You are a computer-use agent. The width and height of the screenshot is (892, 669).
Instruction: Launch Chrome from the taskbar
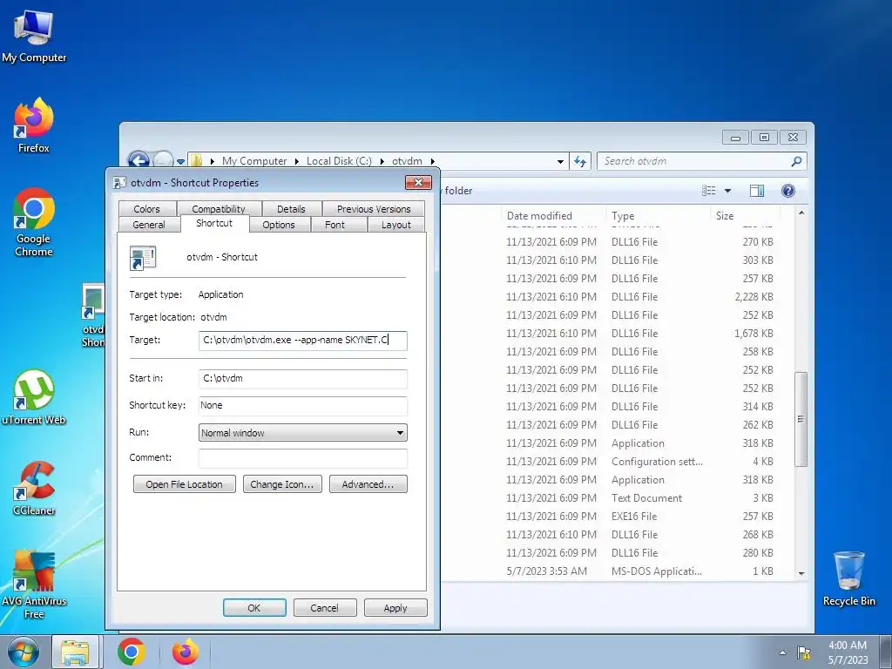tap(132, 652)
